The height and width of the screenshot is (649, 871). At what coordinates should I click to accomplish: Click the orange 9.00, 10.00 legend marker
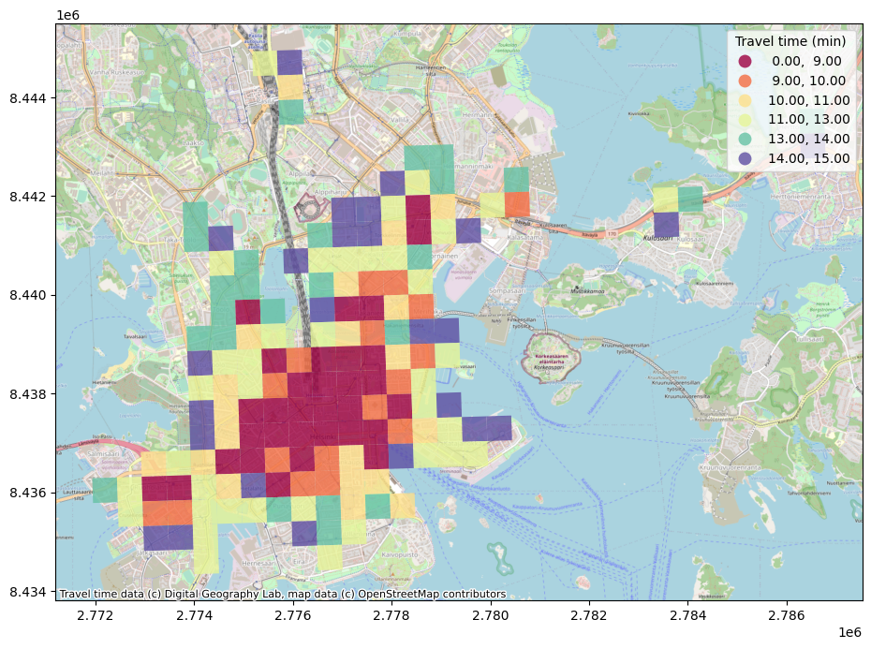[x=745, y=81]
